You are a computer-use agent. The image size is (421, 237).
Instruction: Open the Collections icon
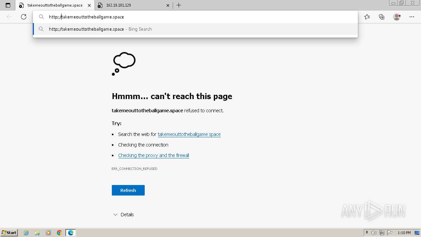coord(382,17)
